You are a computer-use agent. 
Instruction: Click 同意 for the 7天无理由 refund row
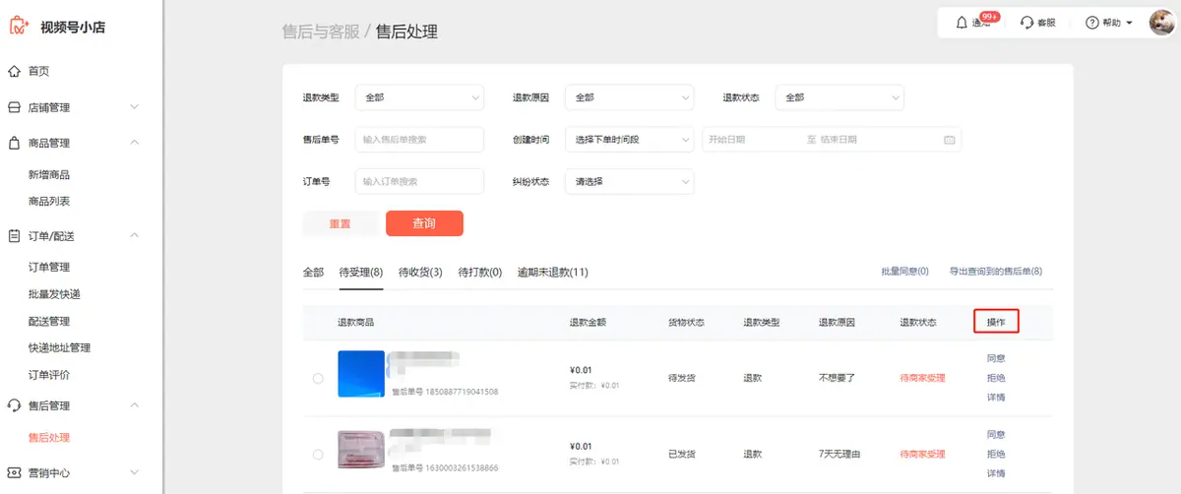996,435
